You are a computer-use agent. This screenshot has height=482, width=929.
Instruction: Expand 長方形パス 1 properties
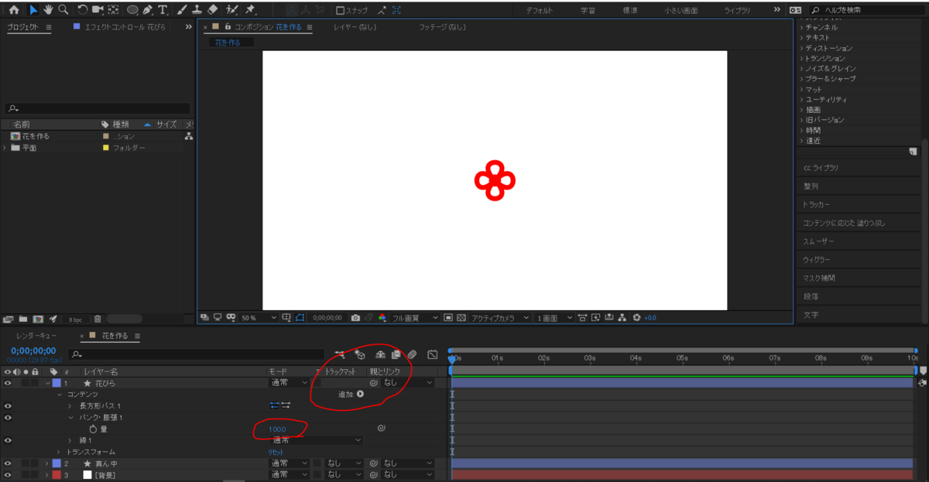click(x=70, y=406)
